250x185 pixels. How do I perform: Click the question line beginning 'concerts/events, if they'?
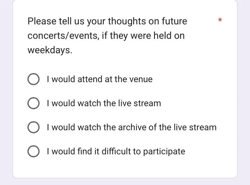106,35
